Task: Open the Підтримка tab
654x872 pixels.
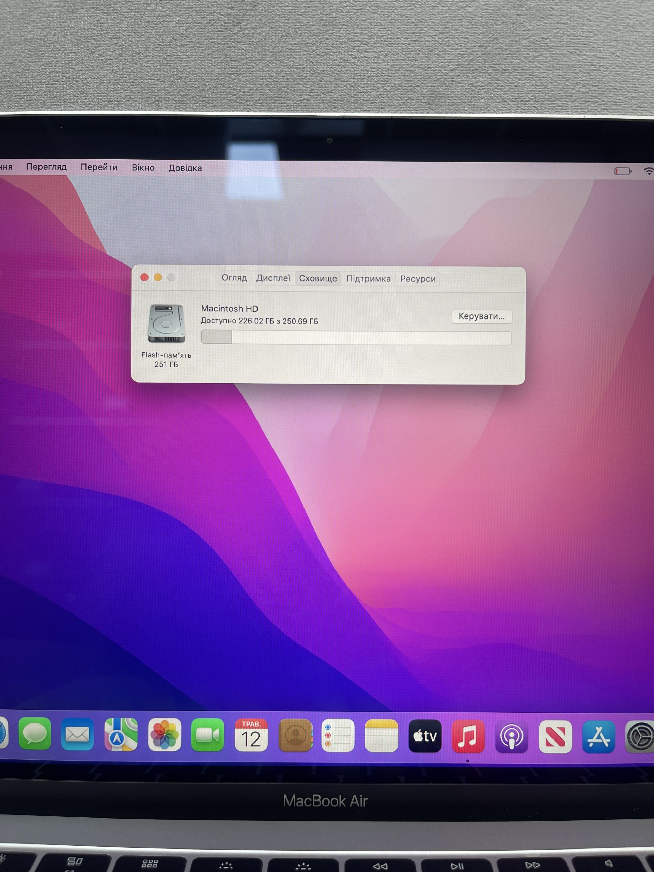Action: [x=369, y=279]
